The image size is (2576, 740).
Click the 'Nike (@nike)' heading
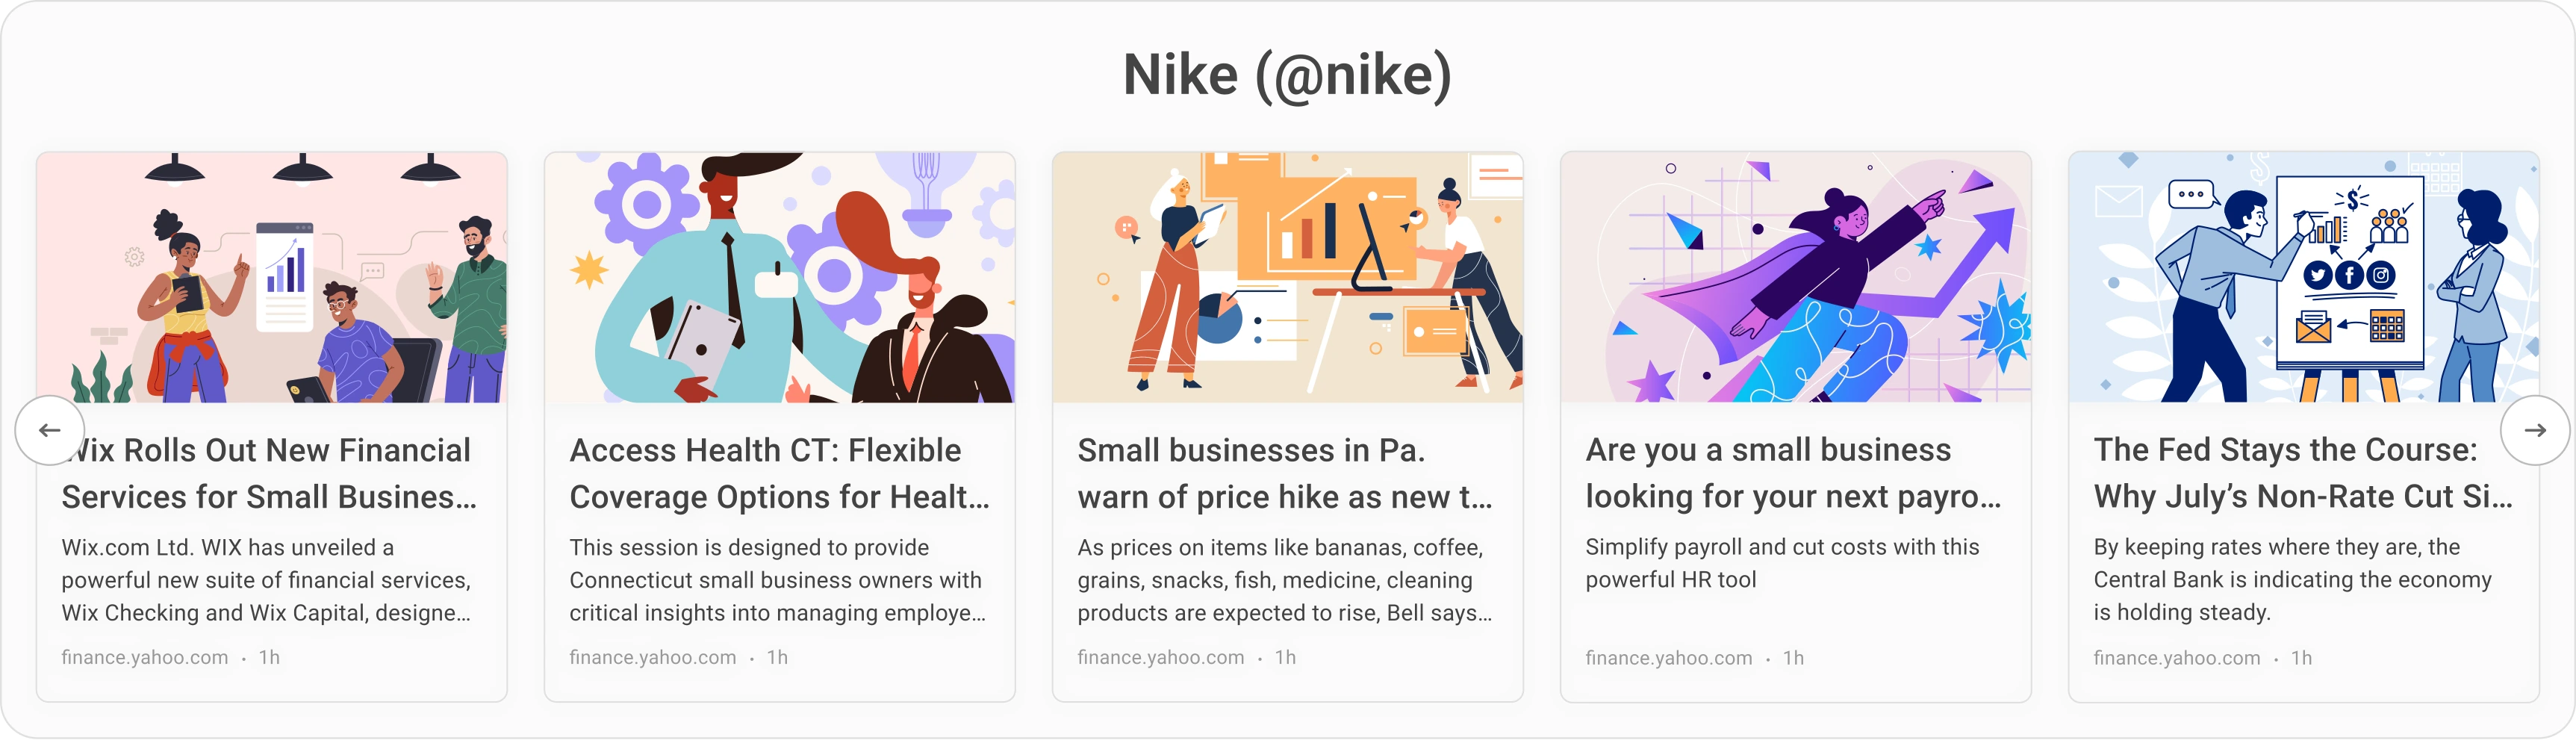tap(1287, 75)
